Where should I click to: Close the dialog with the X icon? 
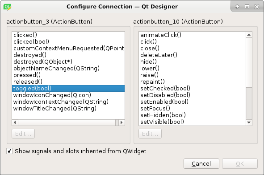click(257, 7)
